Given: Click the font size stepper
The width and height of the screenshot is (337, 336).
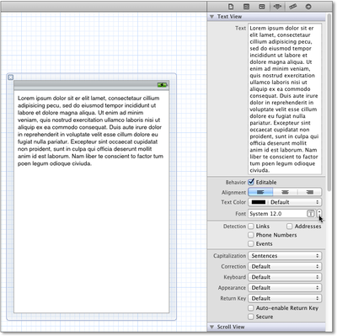Looking at the screenshot, I should coord(319,214).
